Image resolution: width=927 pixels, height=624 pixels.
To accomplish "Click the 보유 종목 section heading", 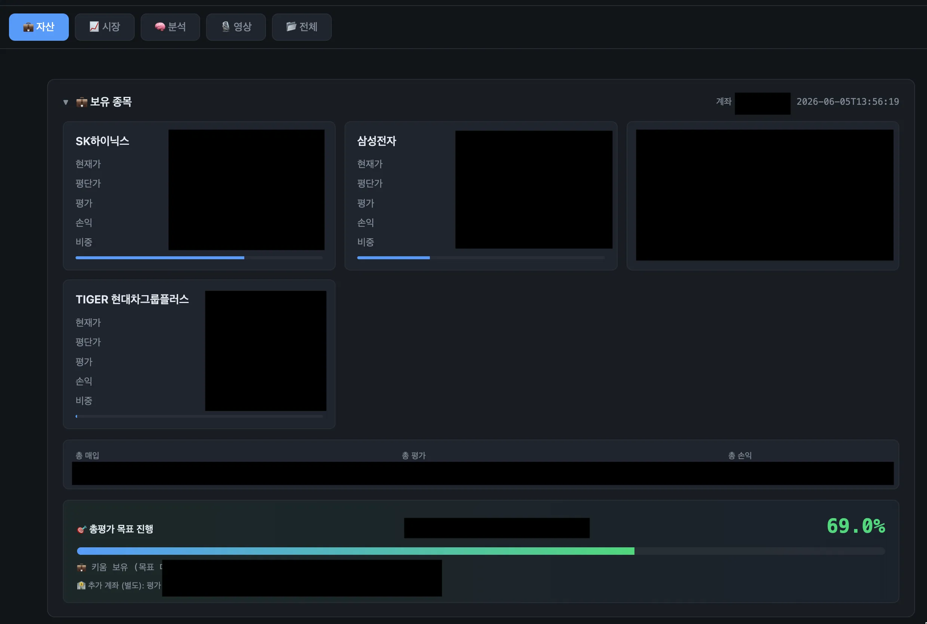I will pyautogui.click(x=111, y=102).
